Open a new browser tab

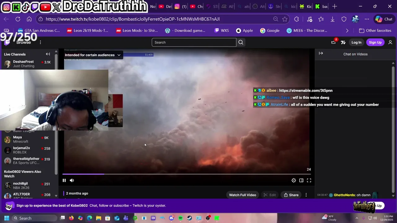click(x=334, y=6)
